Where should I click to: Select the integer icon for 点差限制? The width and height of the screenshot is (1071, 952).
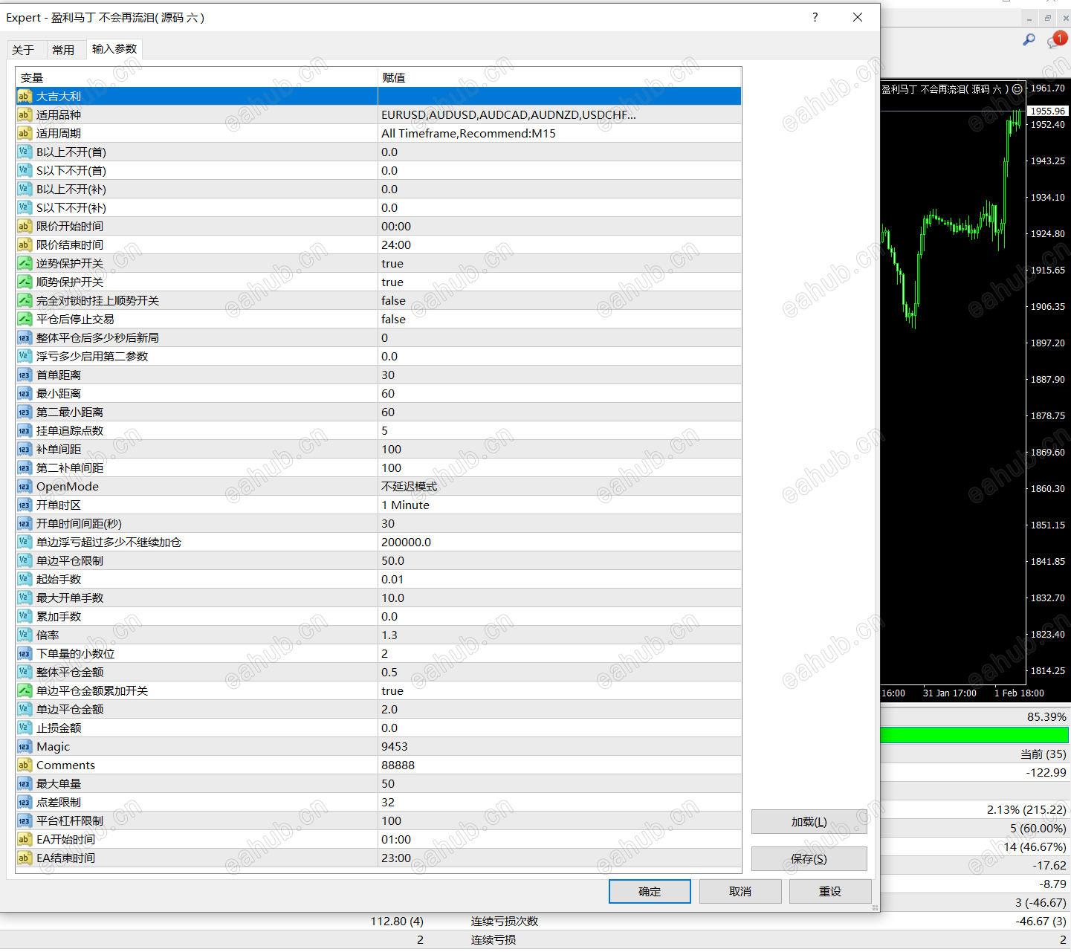[25, 802]
